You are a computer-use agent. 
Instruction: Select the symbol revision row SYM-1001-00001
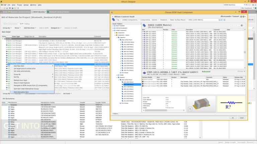(x=193, y=80)
